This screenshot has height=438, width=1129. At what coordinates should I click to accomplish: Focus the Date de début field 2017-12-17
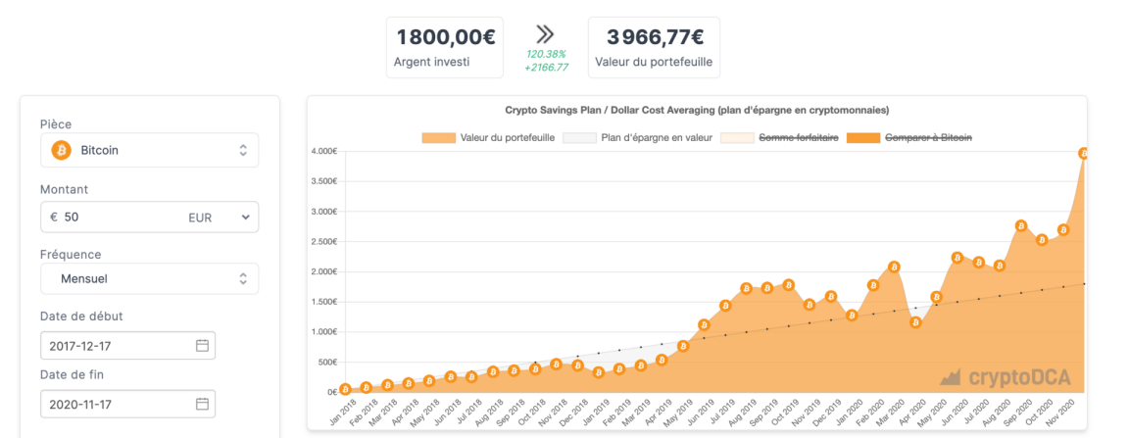pos(113,346)
